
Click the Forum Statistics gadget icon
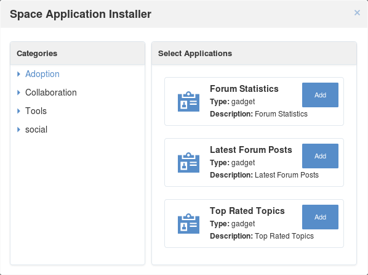point(188,101)
